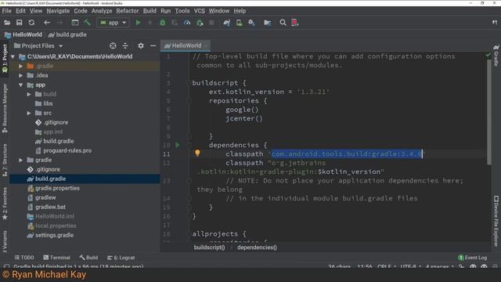
Task: Toggle the 2: Favorites side tool window
Action: point(5,204)
